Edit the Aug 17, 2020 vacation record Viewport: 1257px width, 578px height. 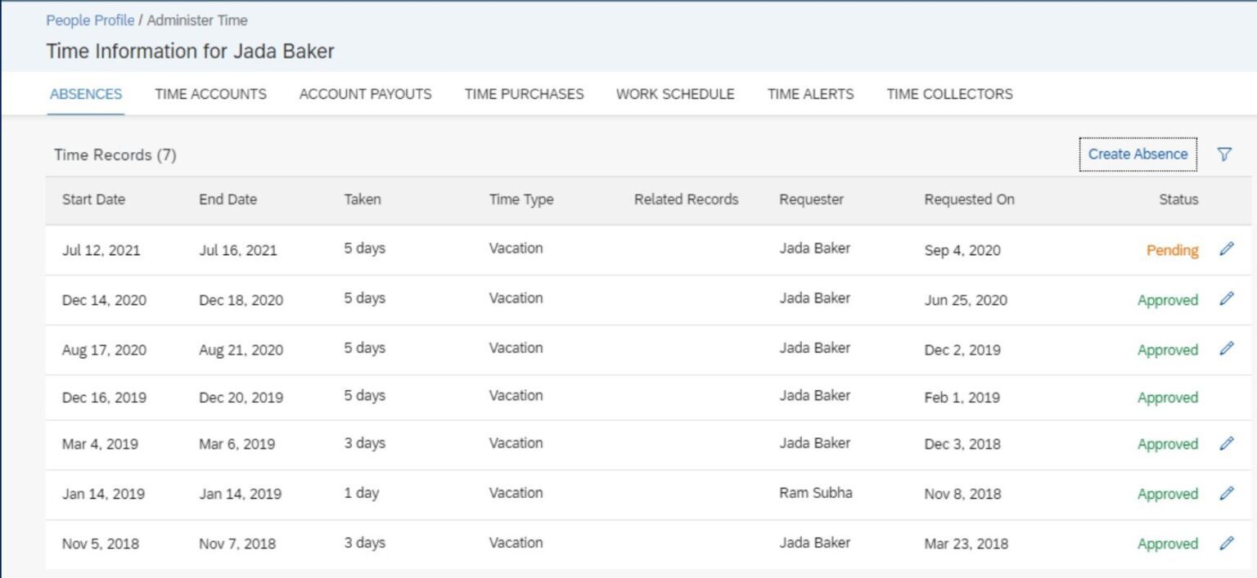[1228, 350]
